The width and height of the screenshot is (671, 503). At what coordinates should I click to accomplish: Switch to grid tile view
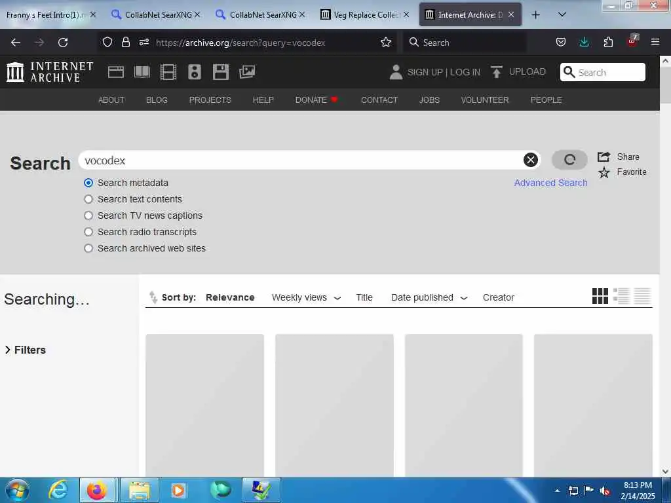pyautogui.click(x=600, y=296)
